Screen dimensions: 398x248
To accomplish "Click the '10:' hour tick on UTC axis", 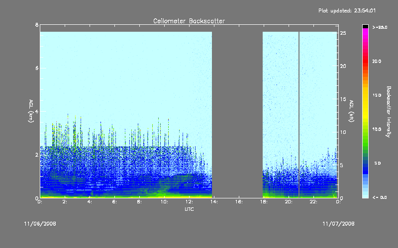I will [165, 202].
